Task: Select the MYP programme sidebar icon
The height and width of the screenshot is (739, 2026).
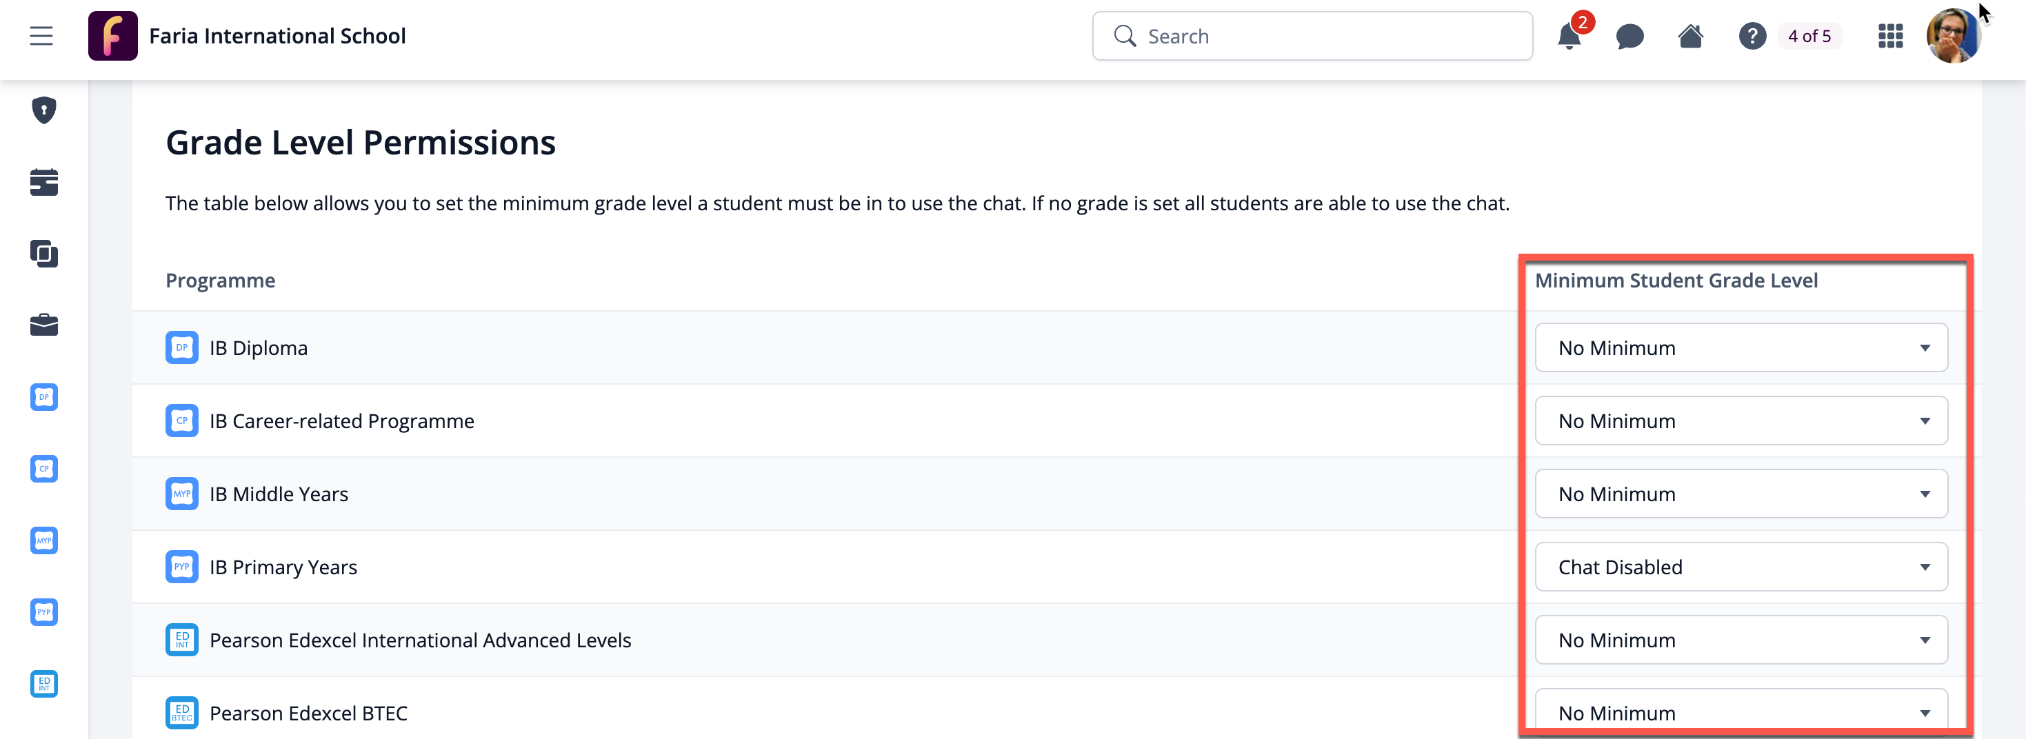Action: (44, 540)
